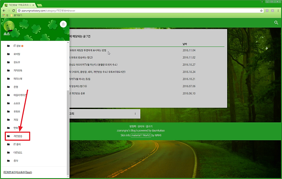
Task: Click the first extension icon beside bookmark star
Action: click(x=267, y=11)
